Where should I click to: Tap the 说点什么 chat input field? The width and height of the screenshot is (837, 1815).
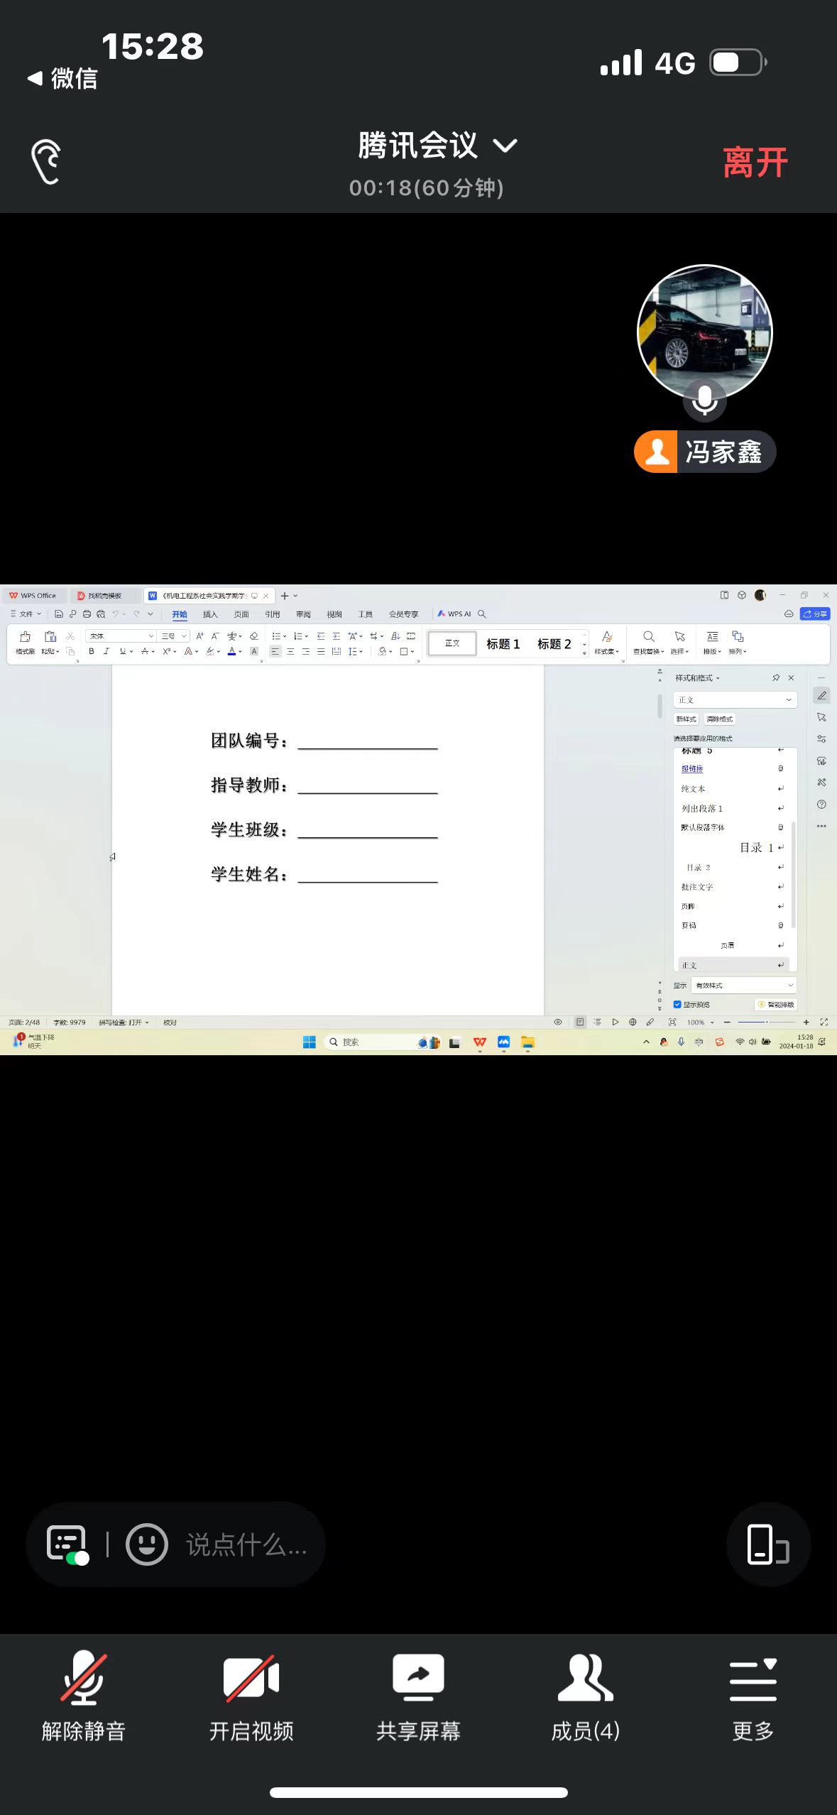[246, 1544]
